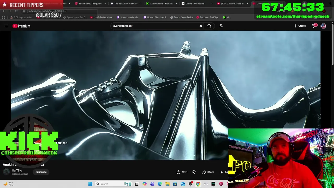Run search with the magnifier button
This screenshot has height=188, width=334.
[209, 26]
